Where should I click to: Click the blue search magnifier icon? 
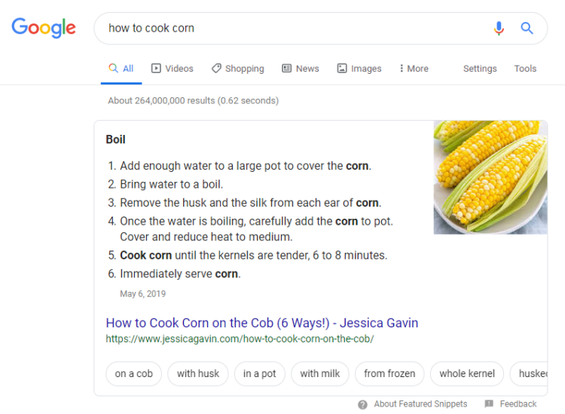(527, 29)
